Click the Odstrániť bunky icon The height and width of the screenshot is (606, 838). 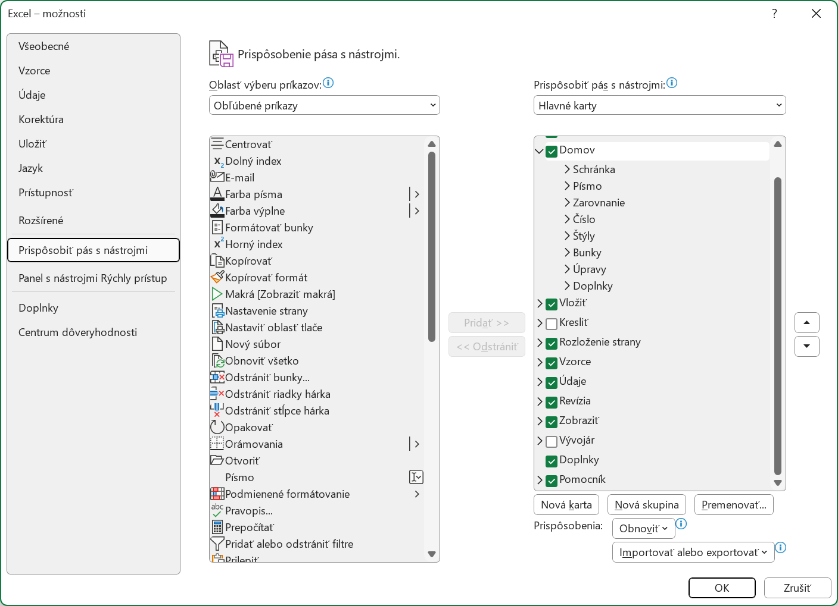coord(217,377)
